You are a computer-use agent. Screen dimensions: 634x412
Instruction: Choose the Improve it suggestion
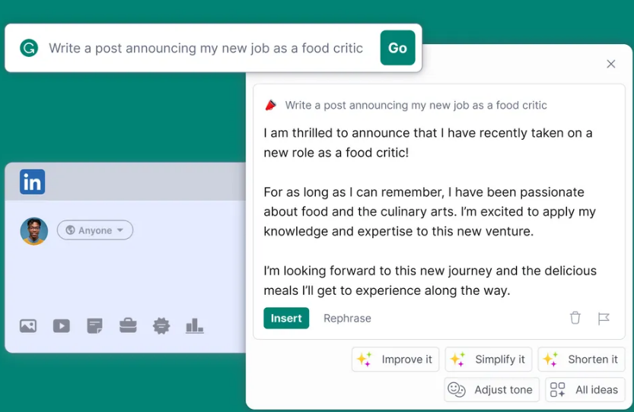click(x=395, y=360)
